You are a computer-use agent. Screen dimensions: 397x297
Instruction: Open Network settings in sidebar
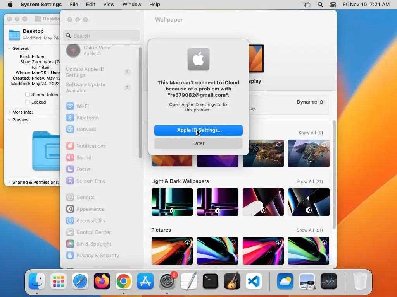coord(81,129)
